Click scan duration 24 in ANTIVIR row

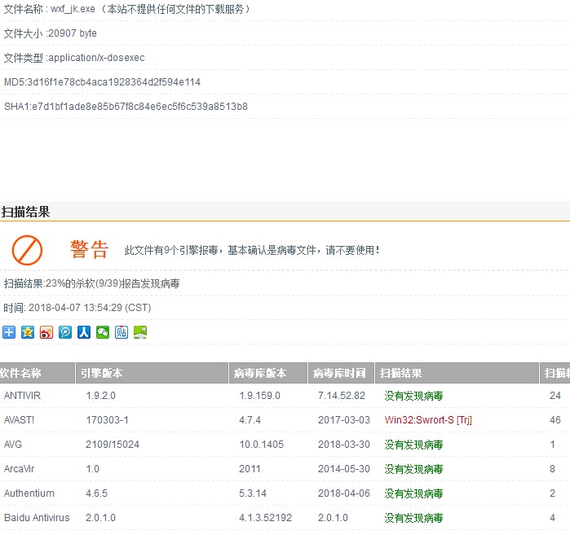(555, 395)
